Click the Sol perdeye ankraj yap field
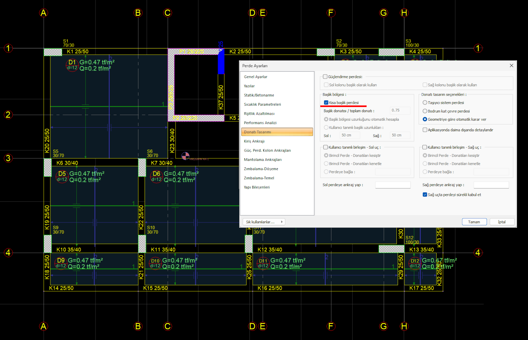This screenshot has height=340, width=528. pos(393,185)
